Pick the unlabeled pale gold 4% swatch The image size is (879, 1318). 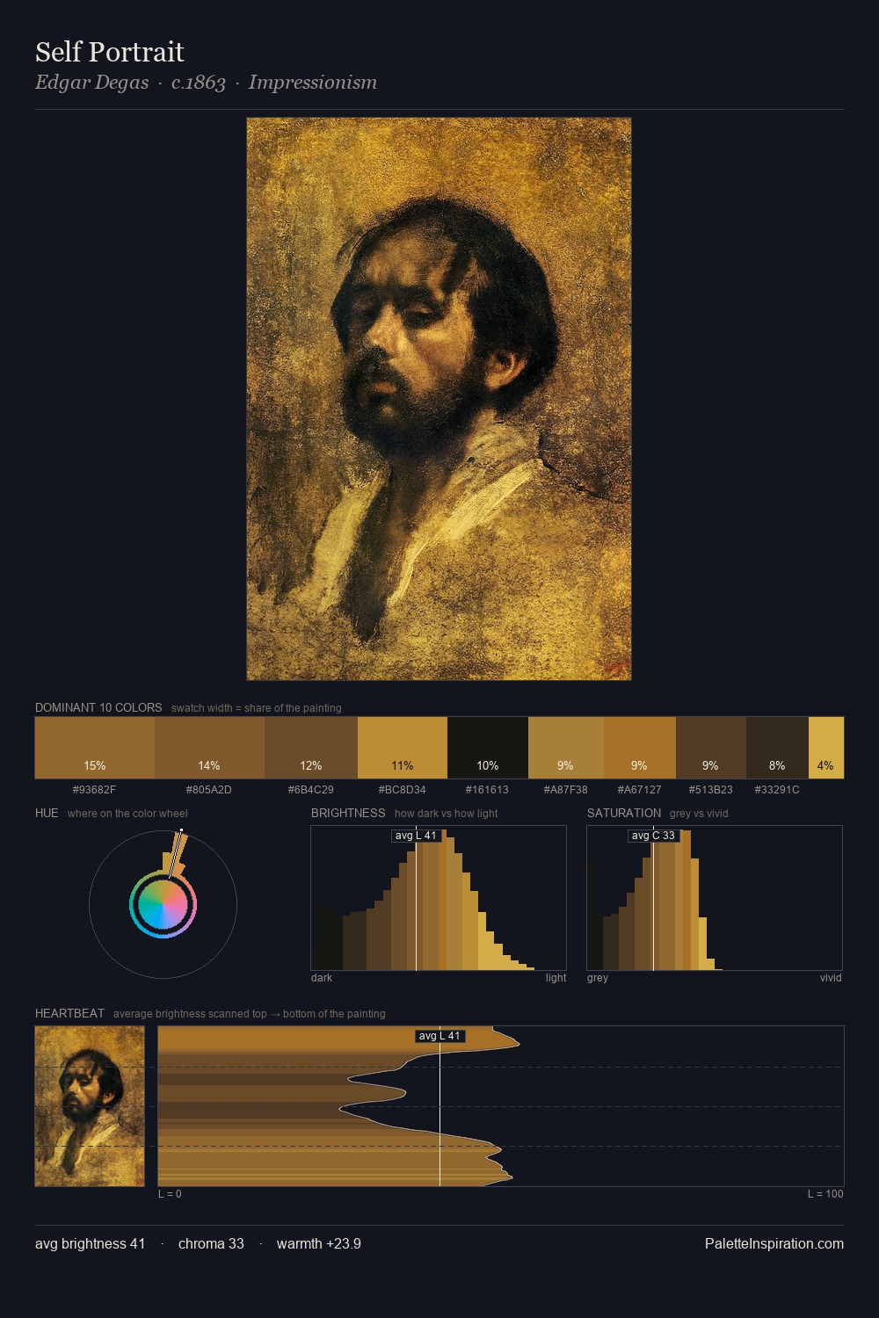click(826, 748)
